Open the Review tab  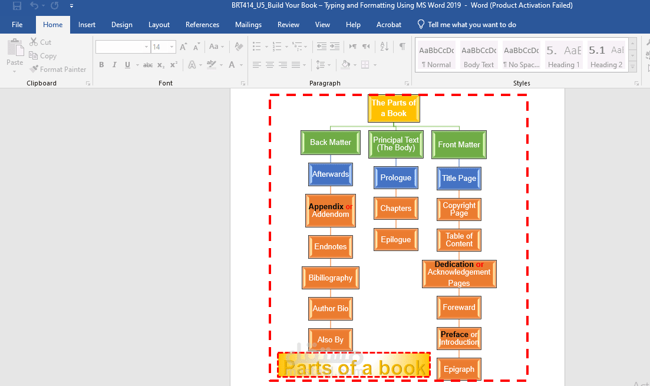289,25
